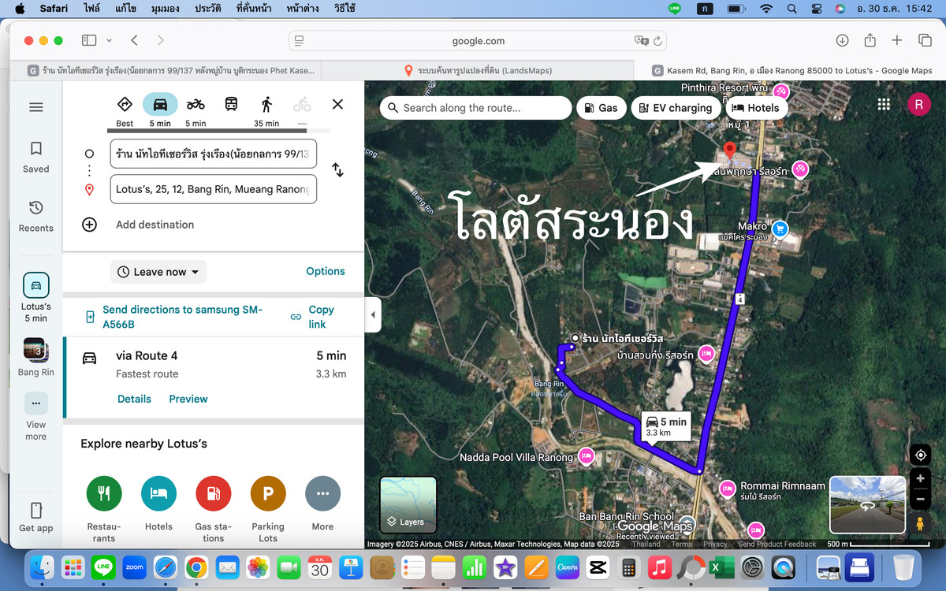946x591 pixels.
Task: Open the macOS Safari menu
Action: pyautogui.click(x=54, y=9)
